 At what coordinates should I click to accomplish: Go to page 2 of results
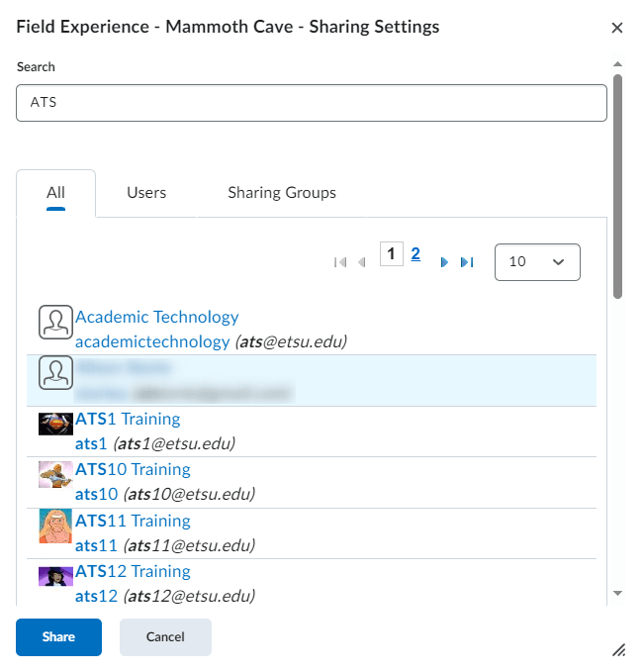coord(415,254)
